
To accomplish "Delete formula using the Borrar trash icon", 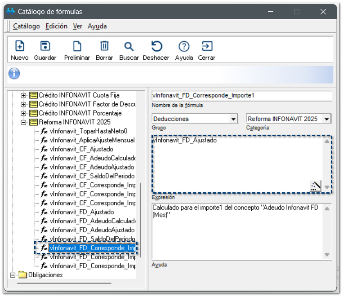I will (104, 46).
